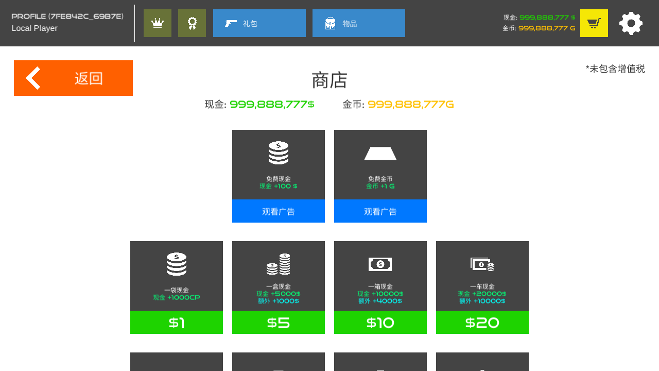This screenshot has height=371, width=659.
Task: Click the money pile icon on 一车现金 tile
Action: pyautogui.click(x=482, y=264)
